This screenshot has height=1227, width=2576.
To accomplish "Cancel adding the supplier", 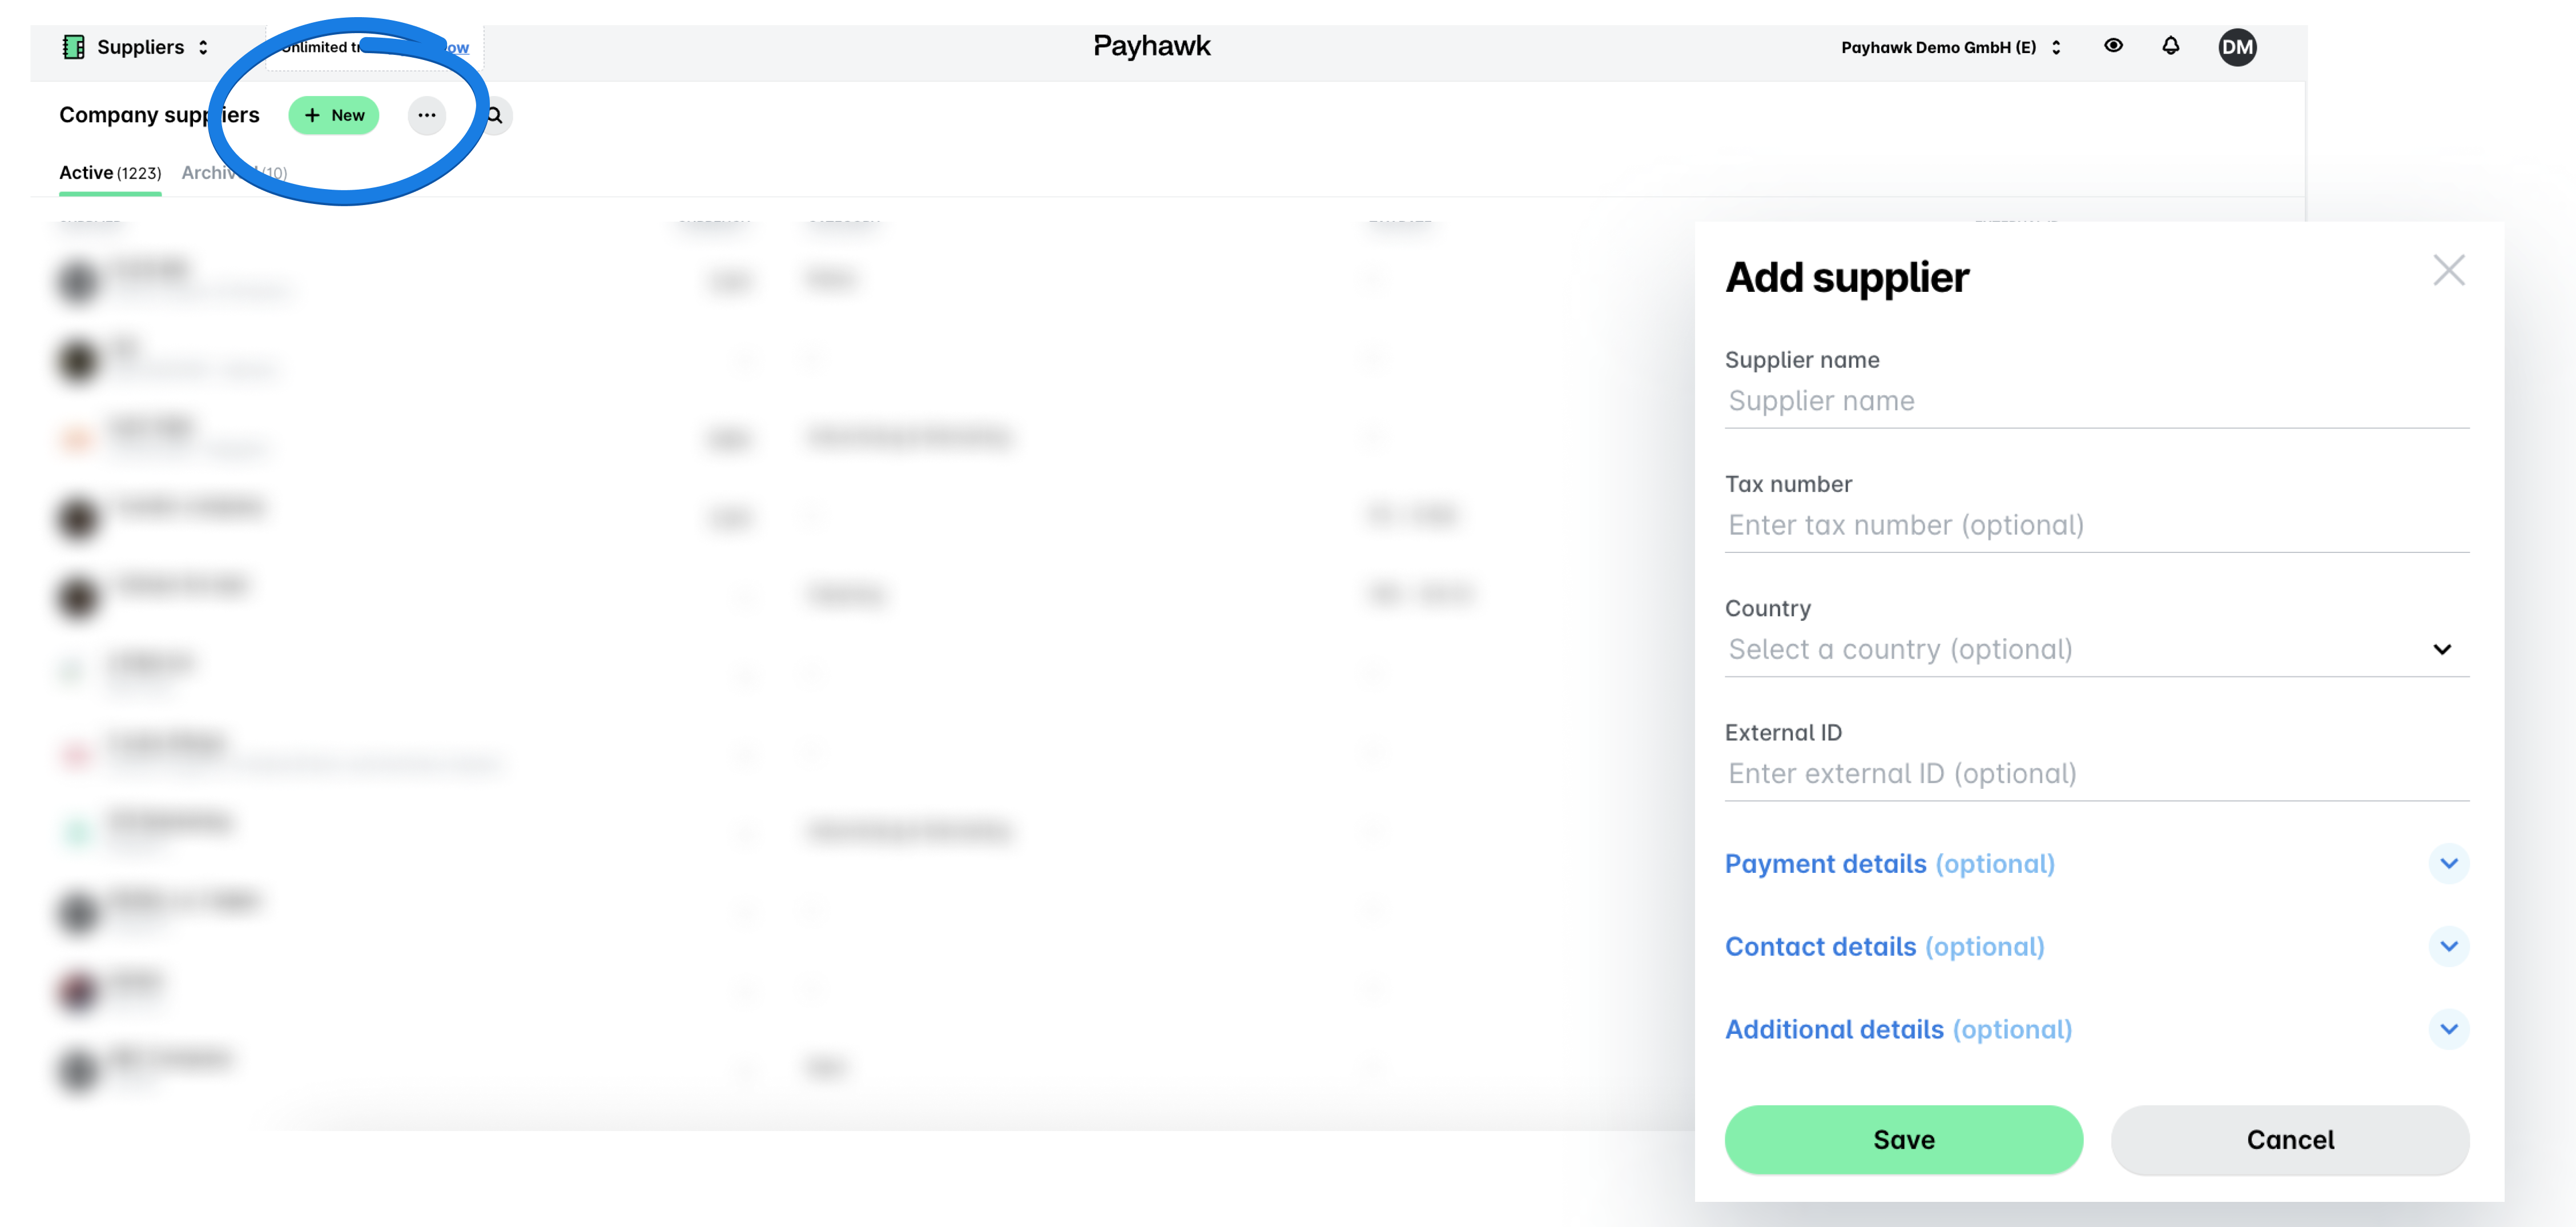I will (2290, 1139).
